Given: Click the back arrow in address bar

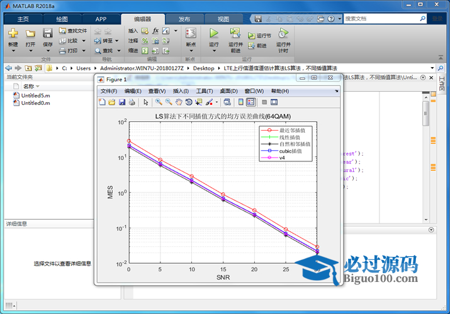Looking at the screenshot, I should (9, 68).
